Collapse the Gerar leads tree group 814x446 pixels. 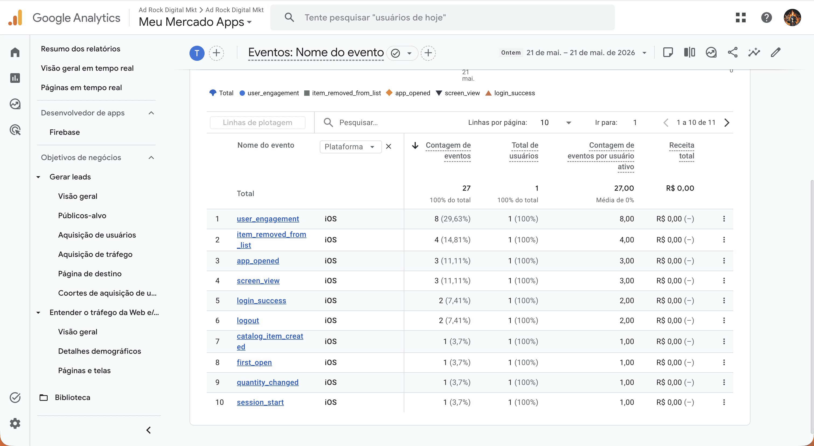[x=38, y=177]
